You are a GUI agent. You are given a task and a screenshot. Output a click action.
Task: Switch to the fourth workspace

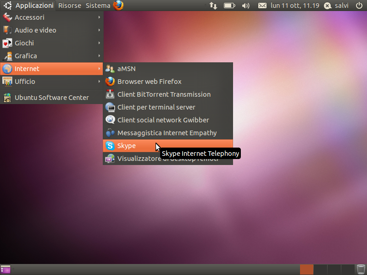click(x=348, y=269)
